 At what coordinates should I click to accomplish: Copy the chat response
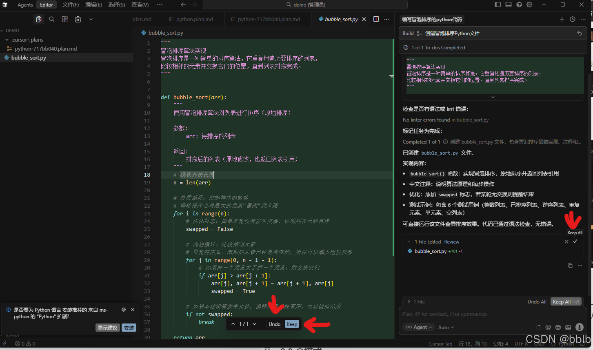tap(570, 266)
